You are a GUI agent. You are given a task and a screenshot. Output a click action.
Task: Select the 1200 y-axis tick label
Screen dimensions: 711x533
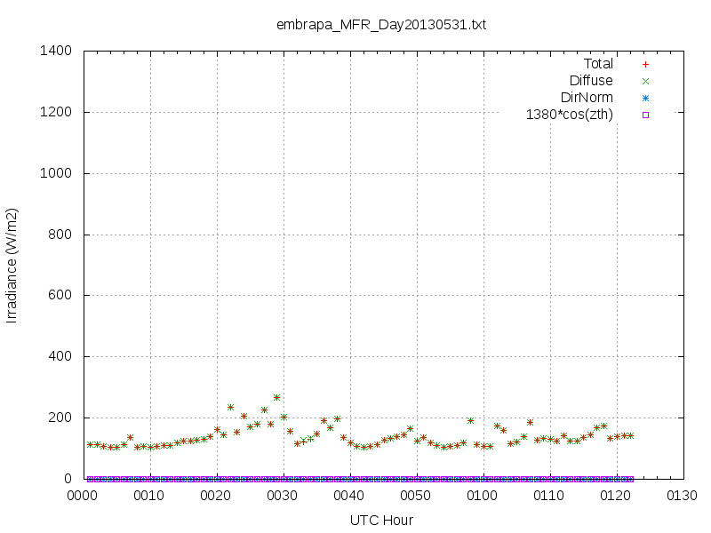tap(56, 112)
